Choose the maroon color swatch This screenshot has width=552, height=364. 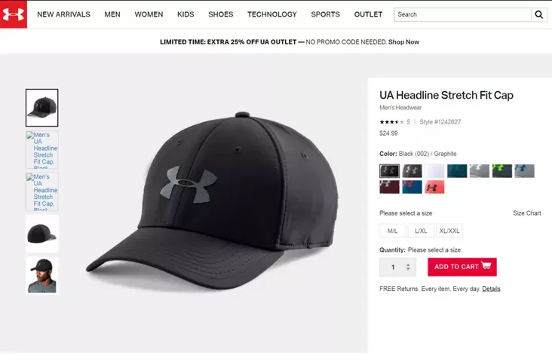pos(389,187)
